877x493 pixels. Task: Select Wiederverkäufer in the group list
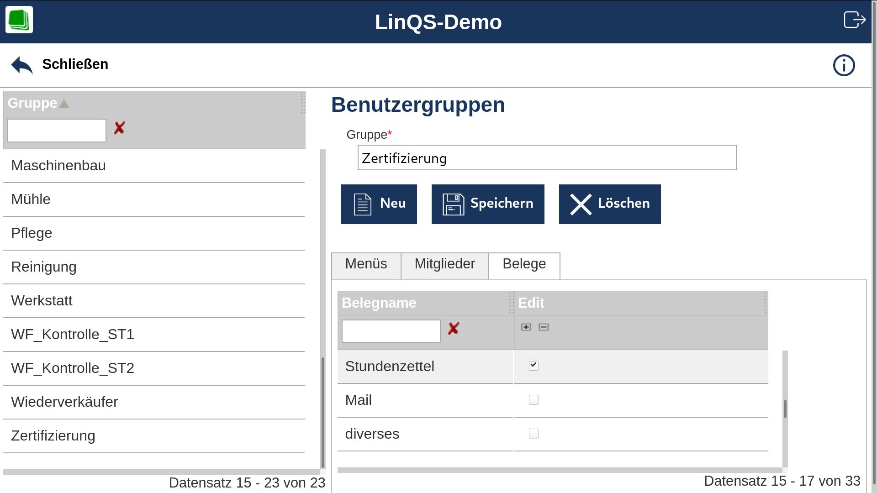pyautogui.click(x=64, y=402)
